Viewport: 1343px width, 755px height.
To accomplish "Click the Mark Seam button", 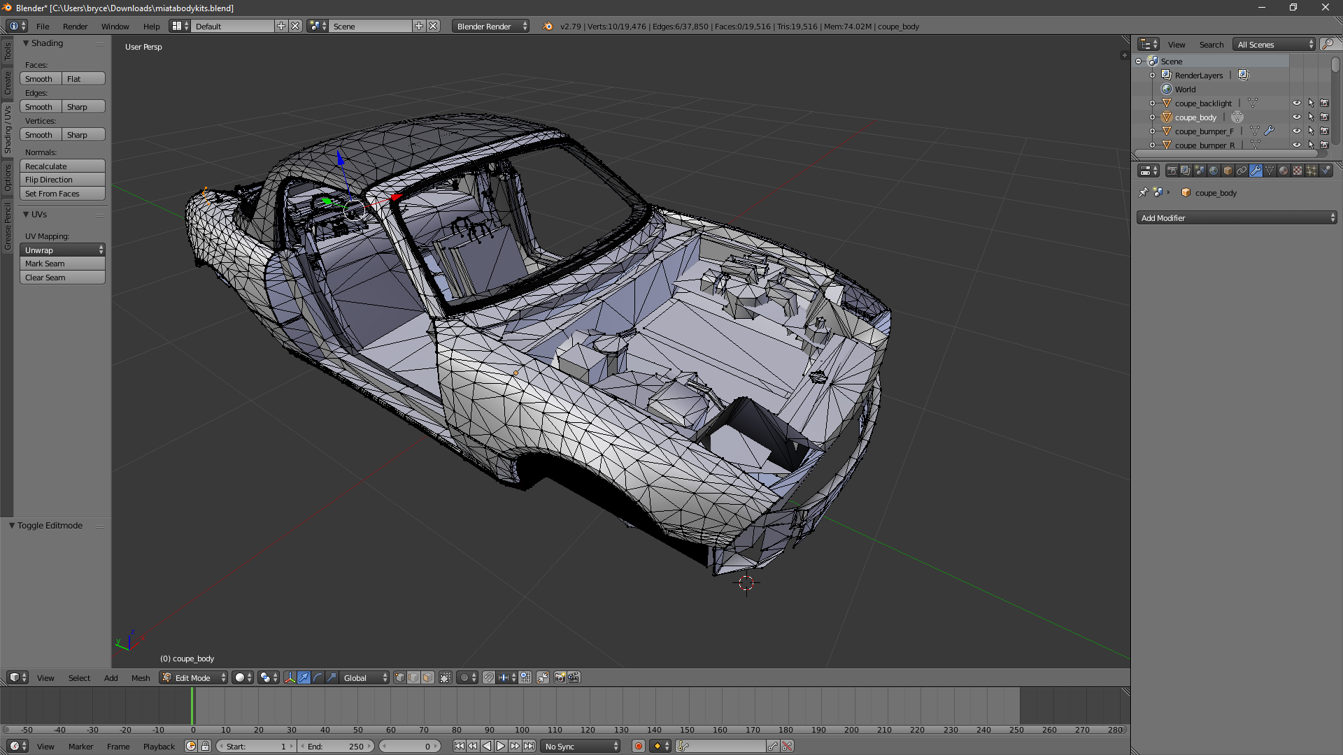I will point(62,264).
